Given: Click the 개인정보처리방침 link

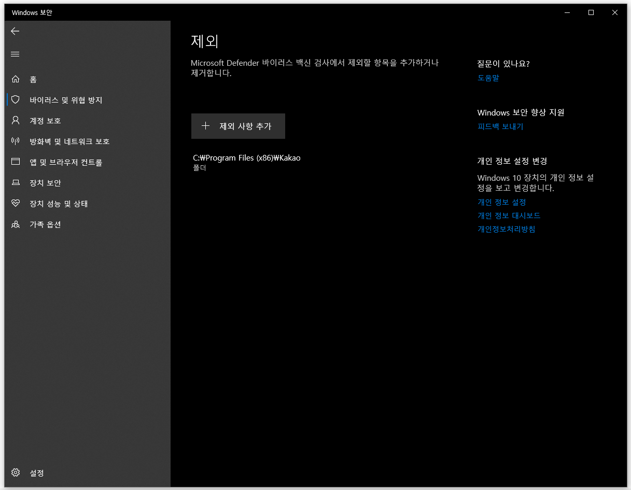Looking at the screenshot, I should pyautogui.click(x=507, y=229).
